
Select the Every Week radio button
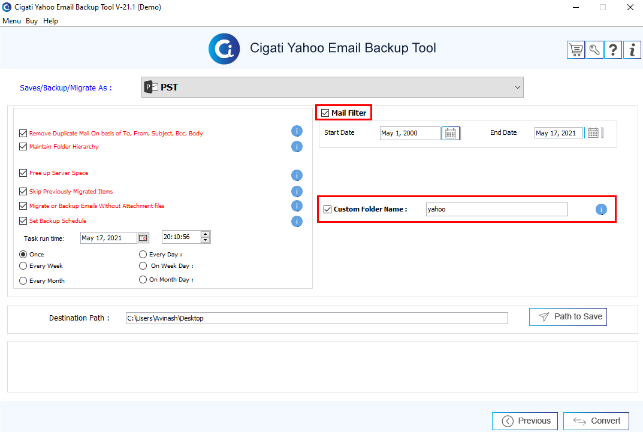click(23, 266)
